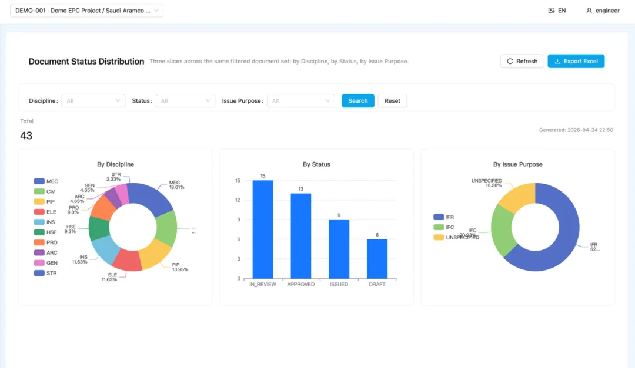Select the PIP legend color swatch
Viewport: 635px width, 368px height.
tap(39, 202)
